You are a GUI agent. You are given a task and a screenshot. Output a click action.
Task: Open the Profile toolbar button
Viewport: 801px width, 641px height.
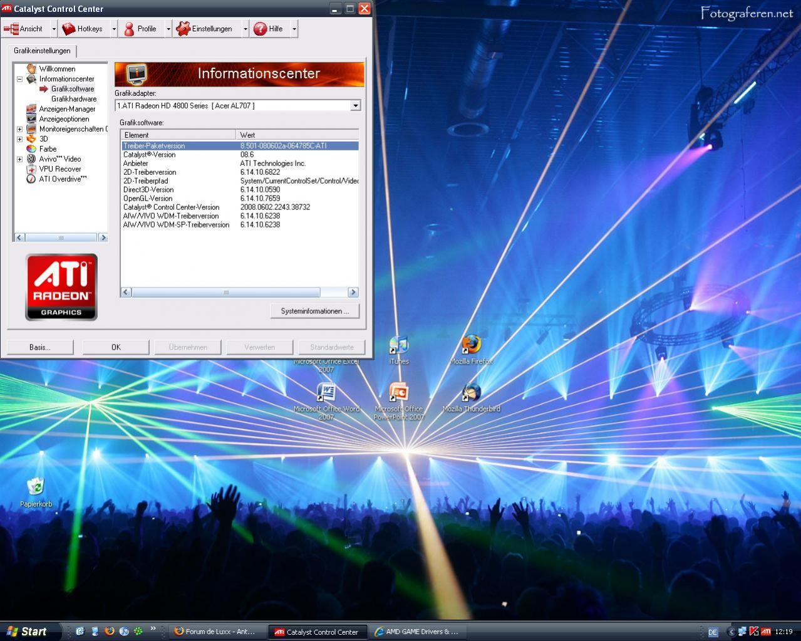coord(142,29)
